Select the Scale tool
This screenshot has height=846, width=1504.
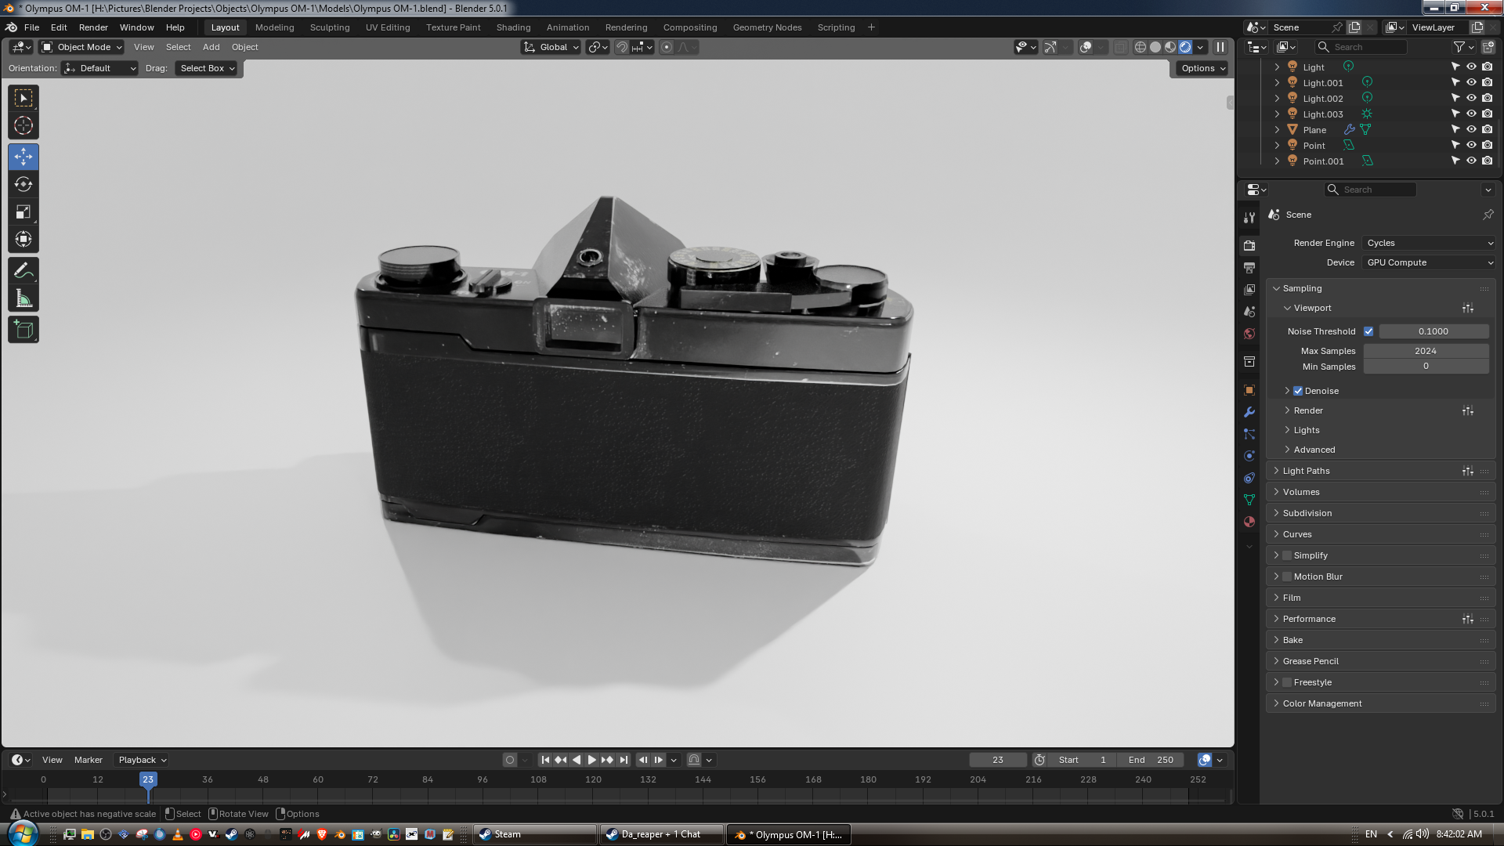[23, 212]
